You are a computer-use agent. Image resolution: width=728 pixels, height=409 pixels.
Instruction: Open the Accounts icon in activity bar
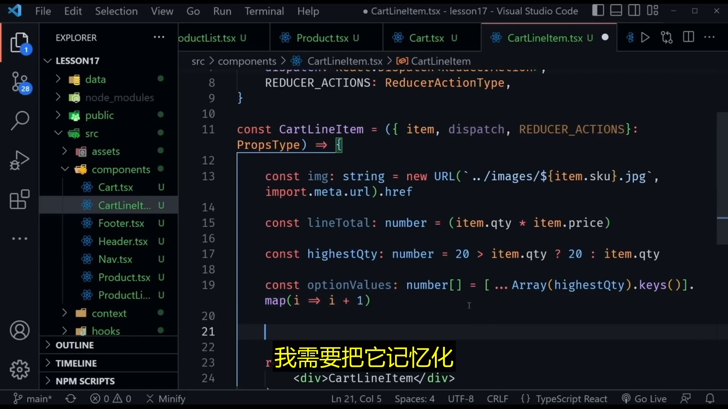(x=19, y=331)
